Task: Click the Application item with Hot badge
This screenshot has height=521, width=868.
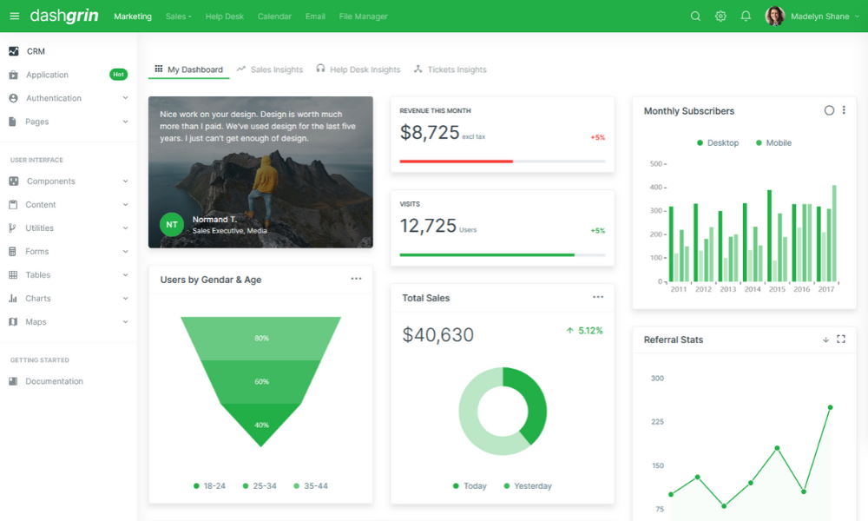Action: 47,75
